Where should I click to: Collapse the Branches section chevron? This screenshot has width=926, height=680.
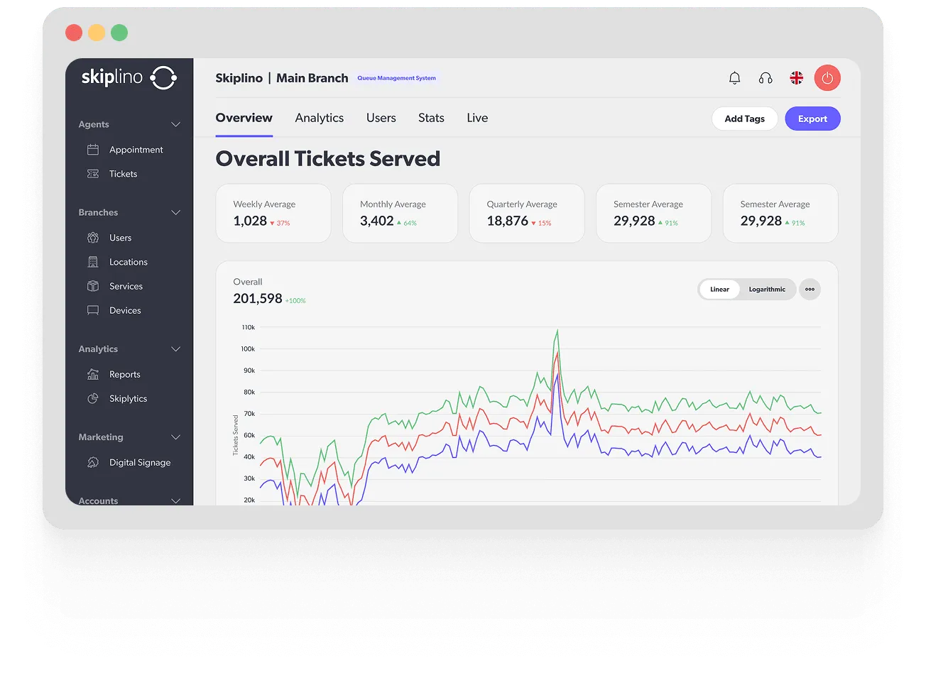(x=176, y=212)
